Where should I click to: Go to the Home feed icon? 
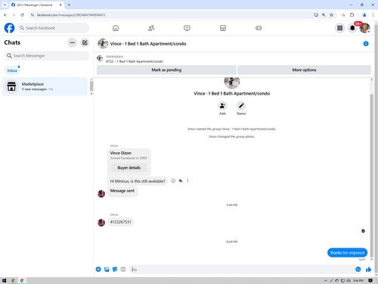click(116, 28)
